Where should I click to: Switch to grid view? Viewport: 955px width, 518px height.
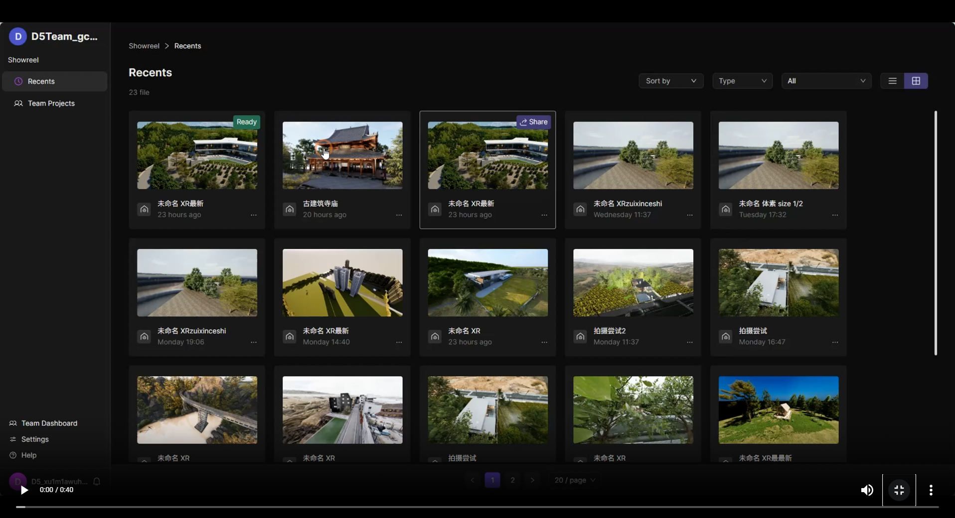pos(916,81)
